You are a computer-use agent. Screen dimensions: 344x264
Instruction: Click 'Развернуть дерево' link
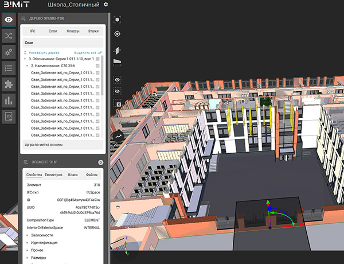click(44, 52)
